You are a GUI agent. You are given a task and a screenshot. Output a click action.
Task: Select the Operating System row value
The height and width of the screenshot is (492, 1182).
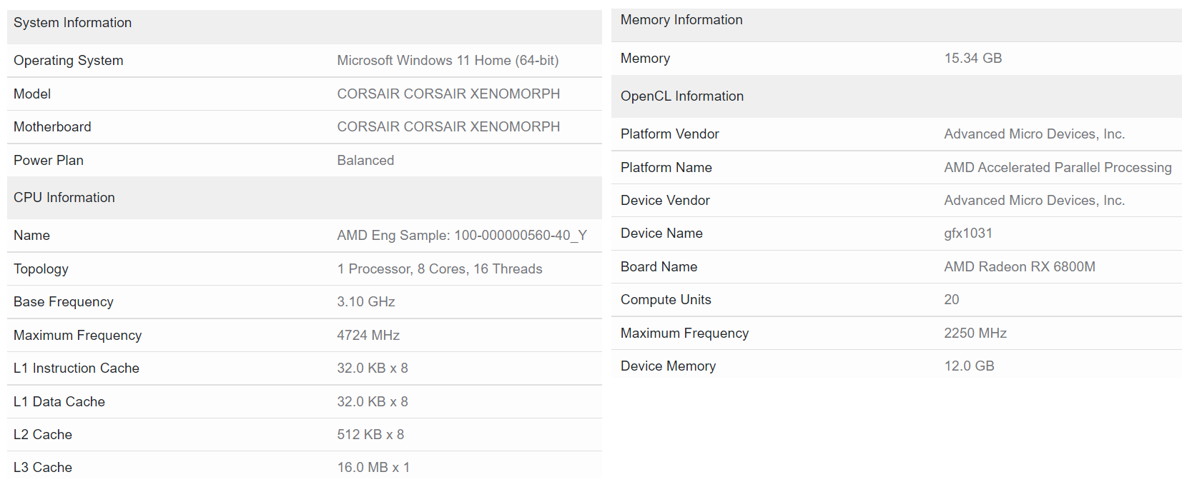point(448,61)
